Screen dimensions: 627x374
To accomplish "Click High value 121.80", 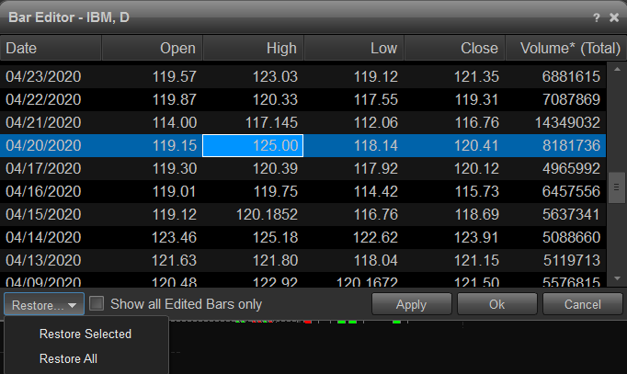I will point(275,260).
